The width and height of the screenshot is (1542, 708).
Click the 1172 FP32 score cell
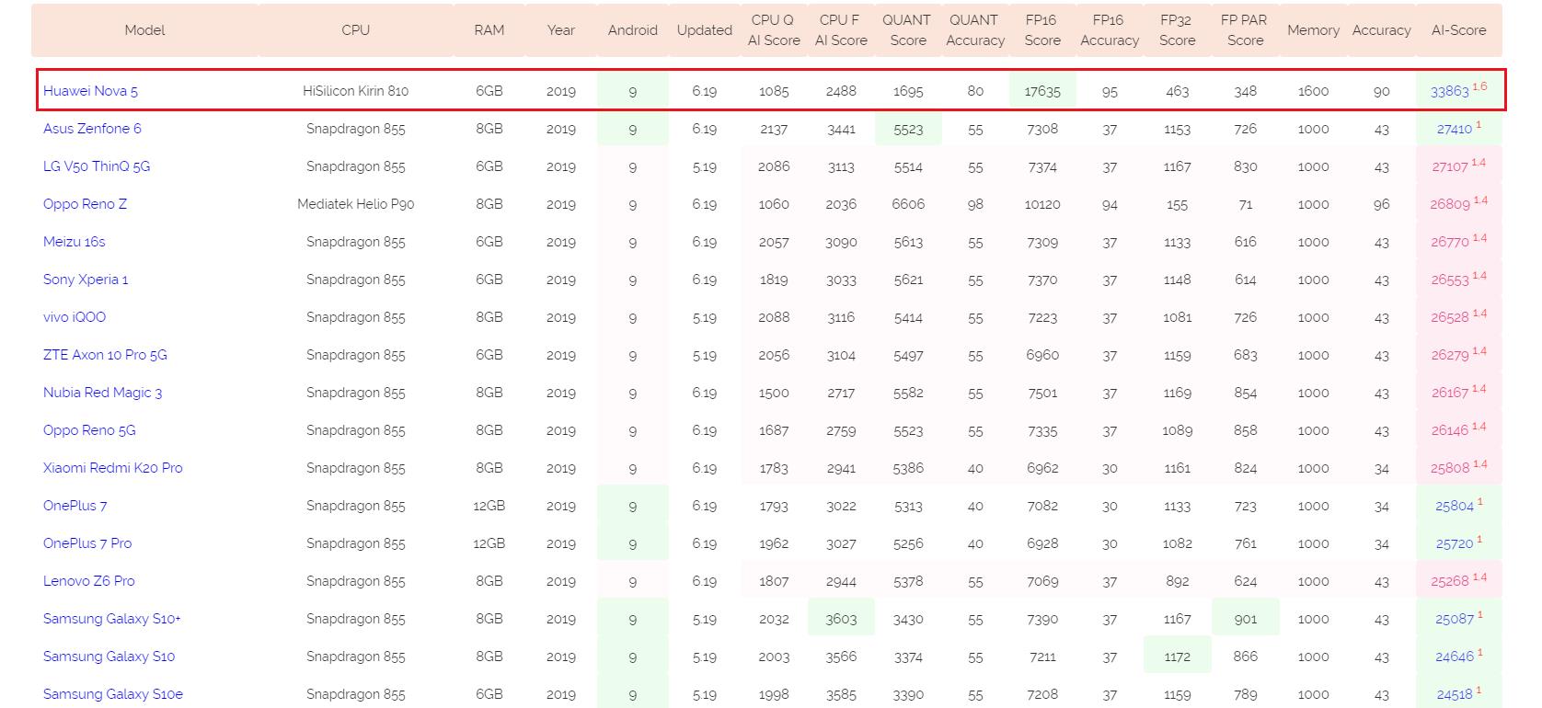[1178, 657]
